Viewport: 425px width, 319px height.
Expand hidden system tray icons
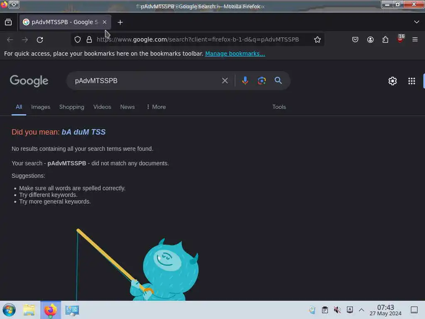[361, 310]
